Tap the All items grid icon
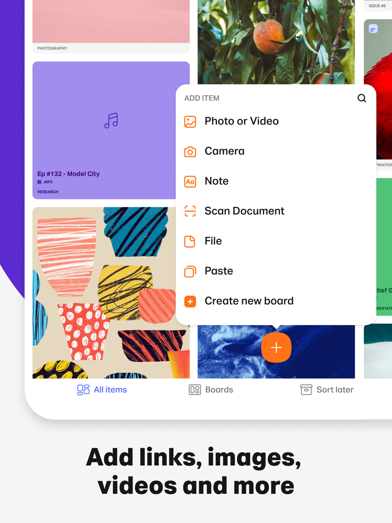Image resolution: width=392 pixels, height=523 pixels. (83, 390)
